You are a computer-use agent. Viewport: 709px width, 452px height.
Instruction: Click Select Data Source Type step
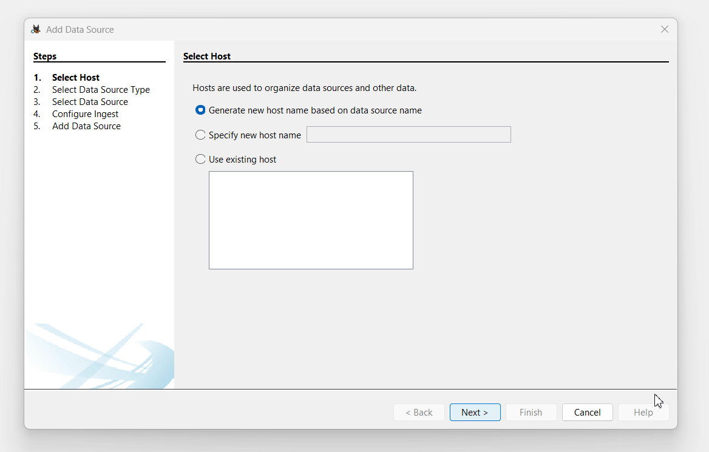101,90
